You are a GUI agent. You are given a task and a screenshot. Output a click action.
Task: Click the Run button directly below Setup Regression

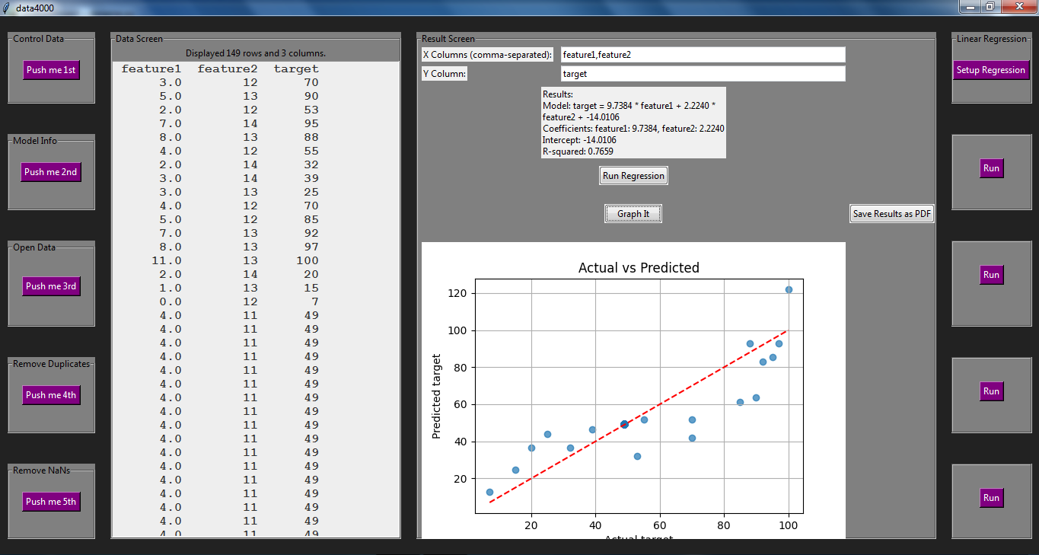coord(991,168)
